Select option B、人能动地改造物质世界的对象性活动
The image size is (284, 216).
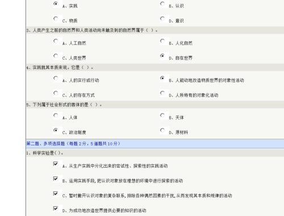[x=162, y=78]
